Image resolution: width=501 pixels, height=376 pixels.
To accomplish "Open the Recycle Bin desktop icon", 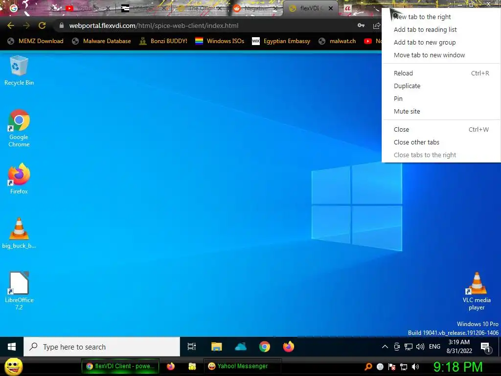I will [19, 70].
